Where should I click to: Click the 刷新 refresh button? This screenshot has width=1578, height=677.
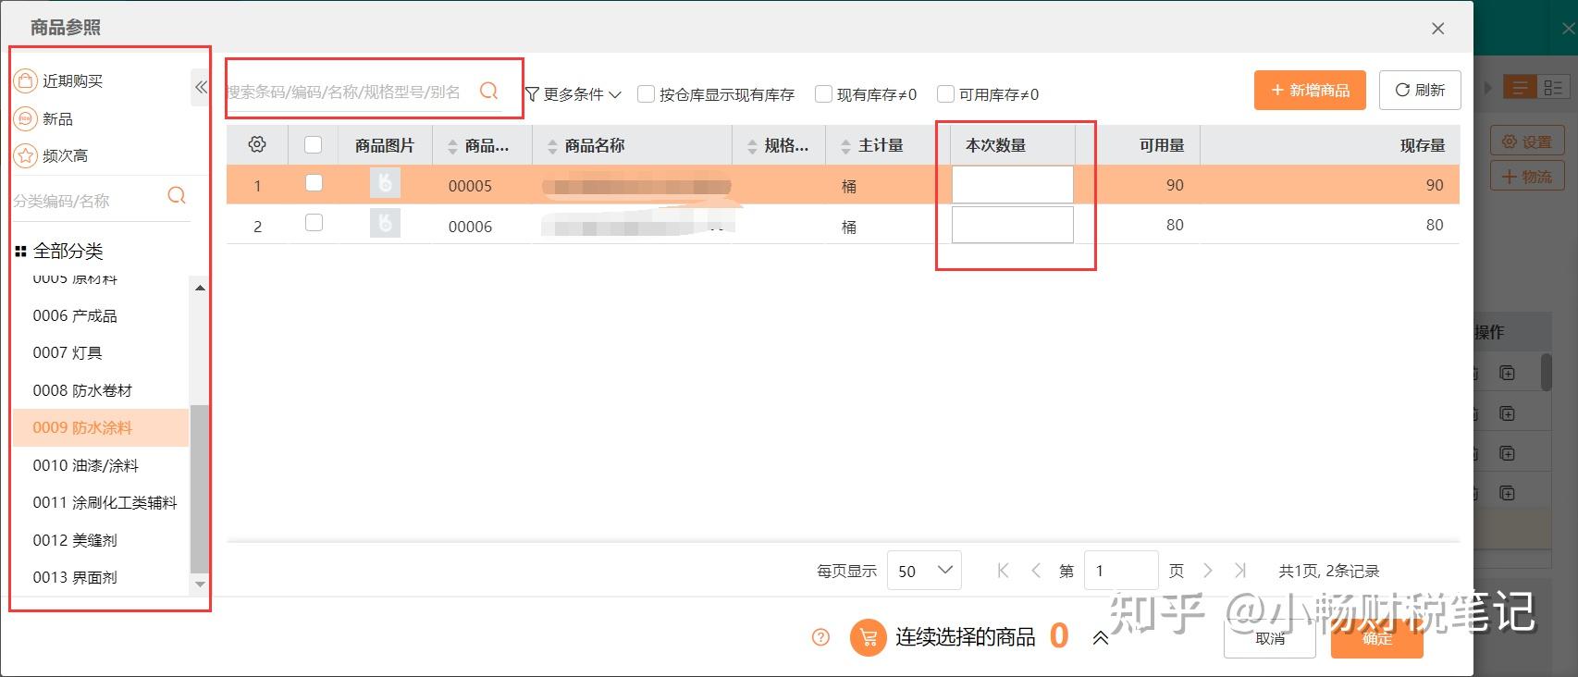[1420, 90]
